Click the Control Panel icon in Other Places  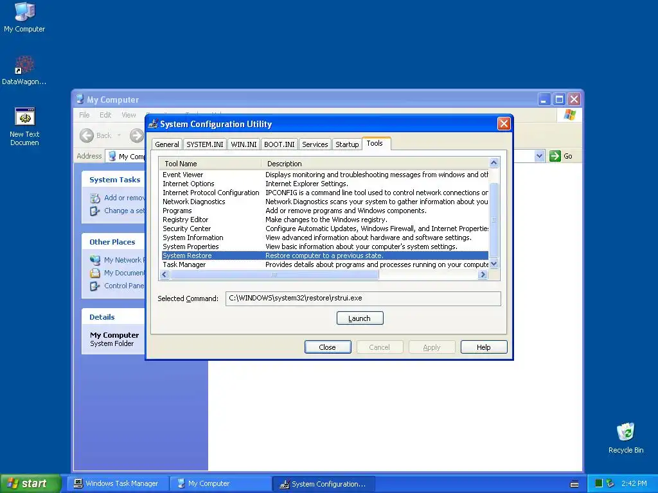[x=95, y=286]
